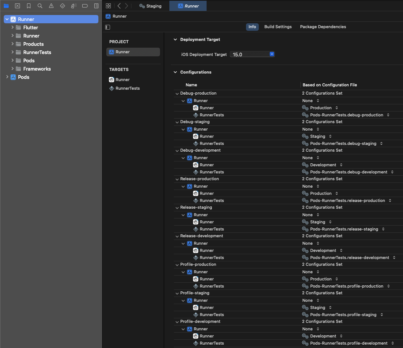Go back with the left arrow
The image size is (403, 348).
pos(119,6)
